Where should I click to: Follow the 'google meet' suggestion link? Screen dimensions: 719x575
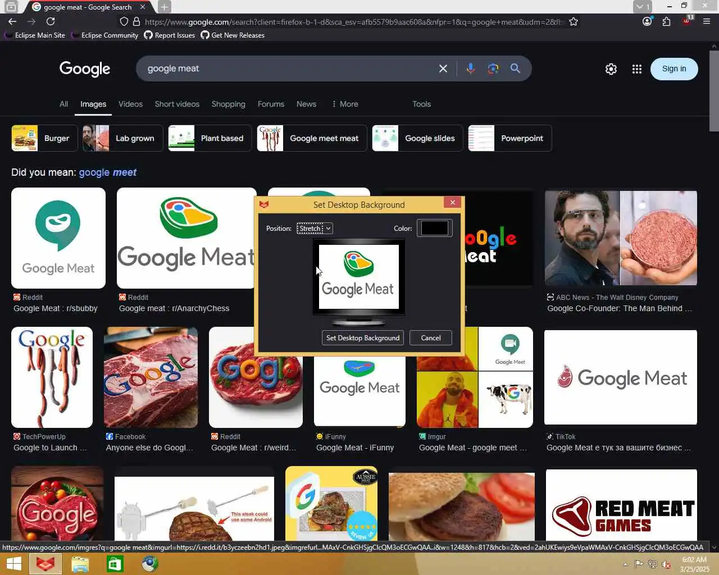[107, 172]
